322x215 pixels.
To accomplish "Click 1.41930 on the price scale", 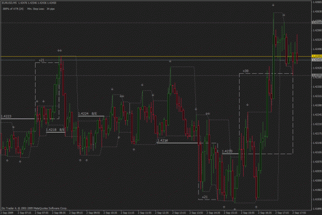I will (317, 200).
